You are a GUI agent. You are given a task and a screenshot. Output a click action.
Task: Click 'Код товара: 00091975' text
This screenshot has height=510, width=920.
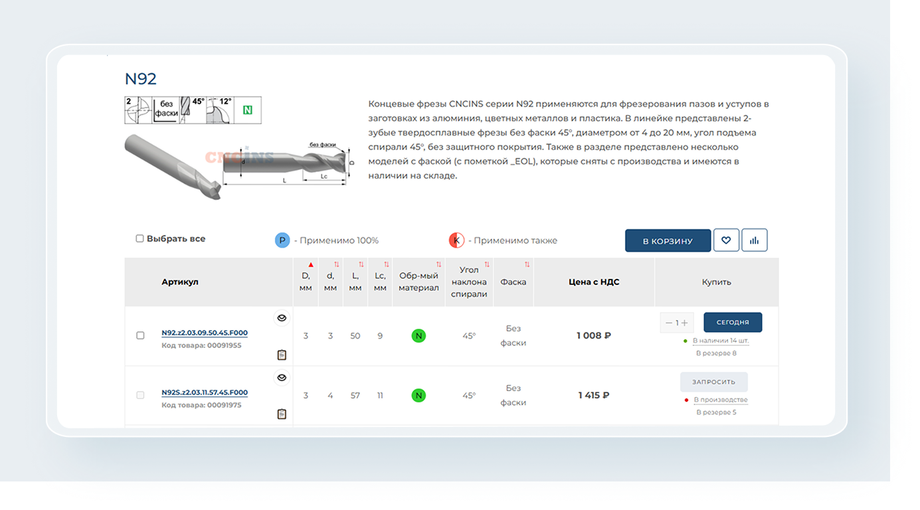pos(201,405)
